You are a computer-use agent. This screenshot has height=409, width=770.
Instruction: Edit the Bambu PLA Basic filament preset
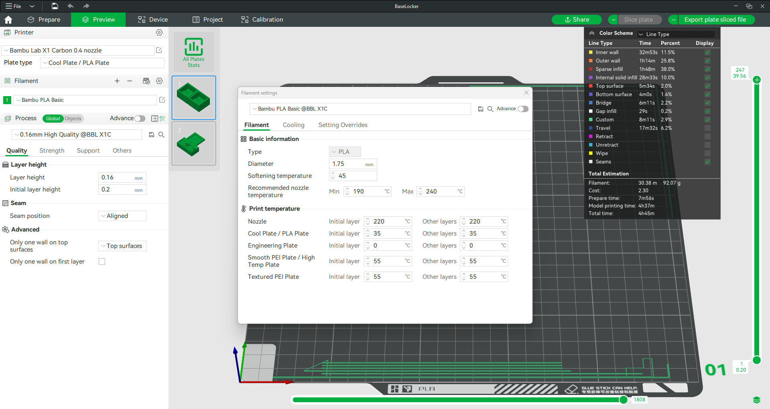[162, 100]
